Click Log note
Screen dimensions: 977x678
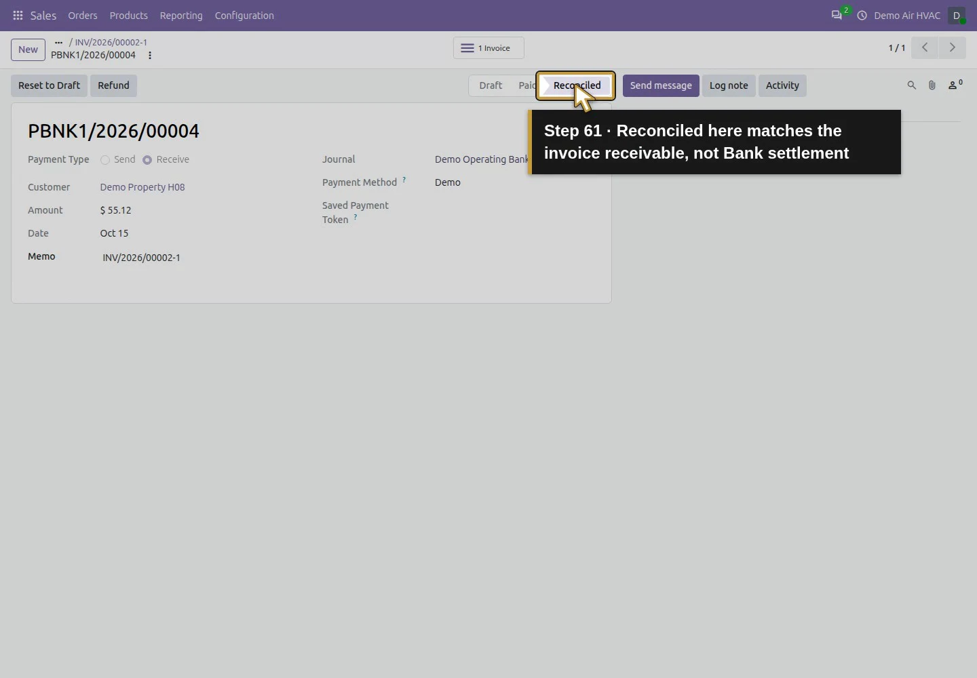[729, 85]
